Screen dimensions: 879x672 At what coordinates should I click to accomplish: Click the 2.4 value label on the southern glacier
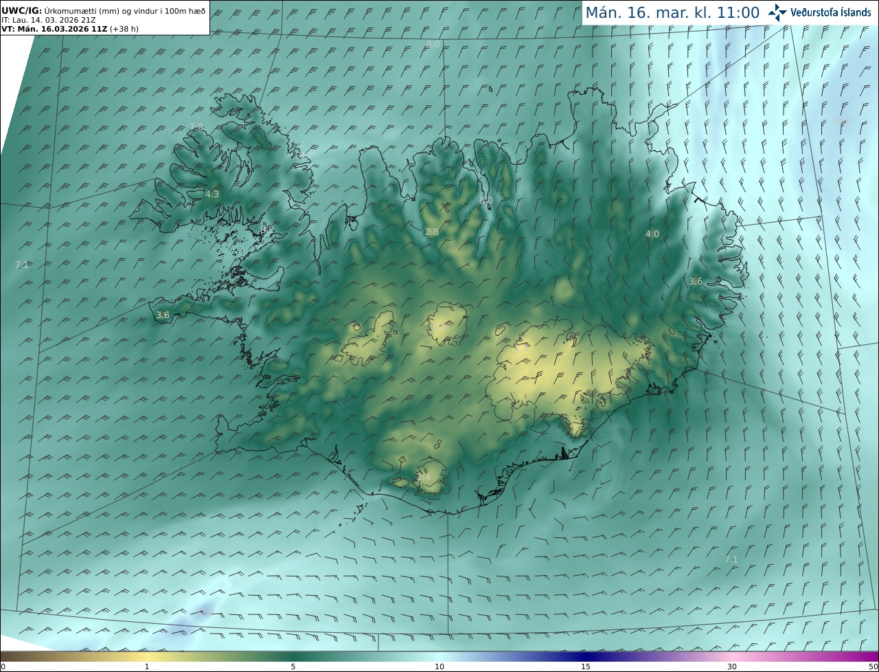coord(424,477)
